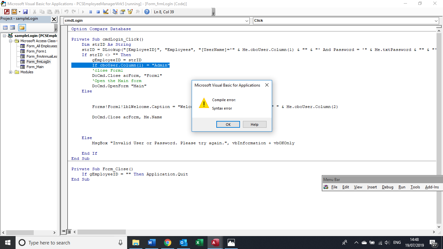Click the View Object icon in Project pane
Viewport: 443px width, 249px height.
click(13, 28)
